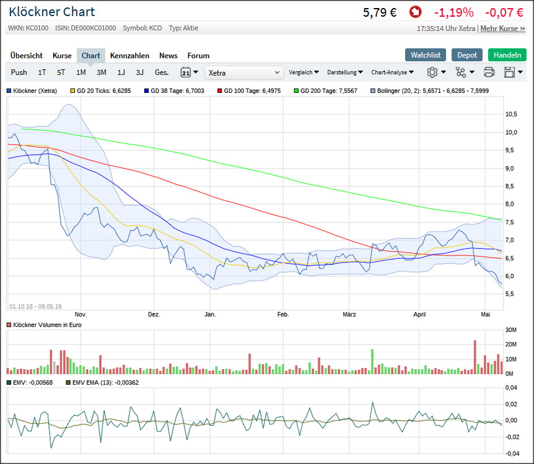Click the Klöckner (Xetra) legend swatch

9,91
